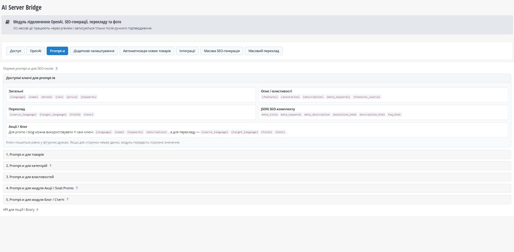Image resolution: width=514 pixels, height=252 pixels.
Task: Select the {brand} key tag
Action: point(47,97)
